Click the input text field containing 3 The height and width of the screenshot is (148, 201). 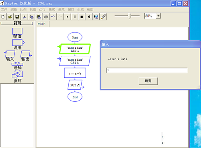point(147,70)
